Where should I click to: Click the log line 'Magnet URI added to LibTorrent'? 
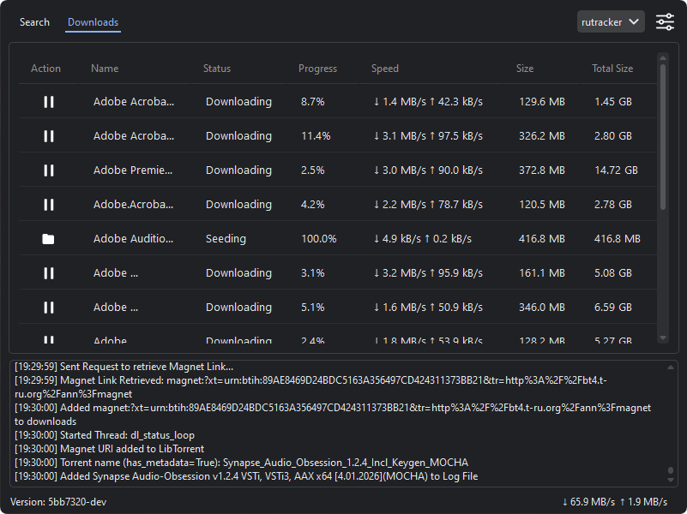click(x=109, y=449)
